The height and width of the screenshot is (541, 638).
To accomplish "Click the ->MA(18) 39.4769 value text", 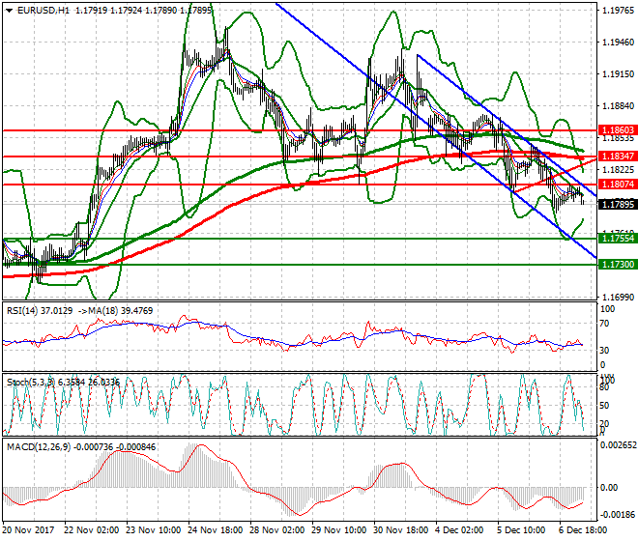I will pos(115,311).
